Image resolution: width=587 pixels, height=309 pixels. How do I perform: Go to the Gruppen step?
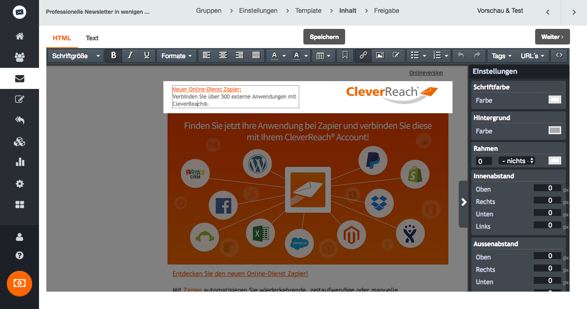point(209,11)
